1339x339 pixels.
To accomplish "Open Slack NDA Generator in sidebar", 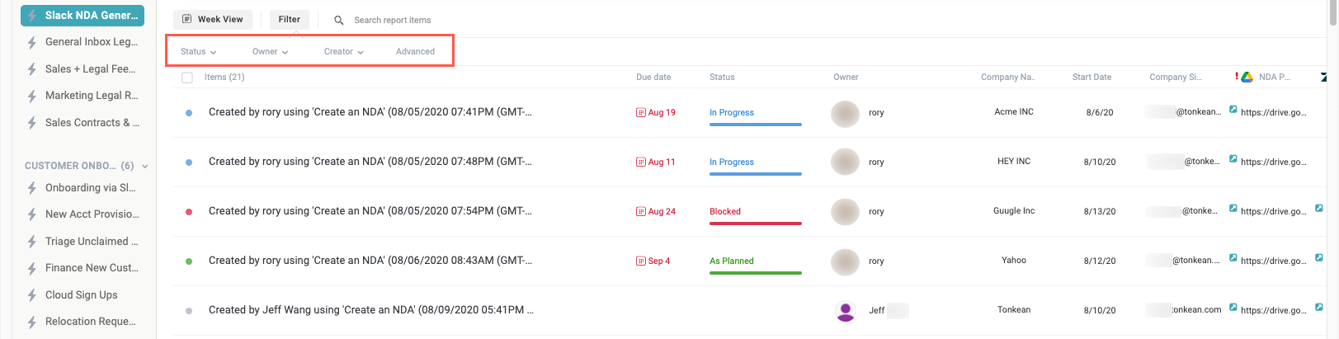I will [x=83, y=16].
